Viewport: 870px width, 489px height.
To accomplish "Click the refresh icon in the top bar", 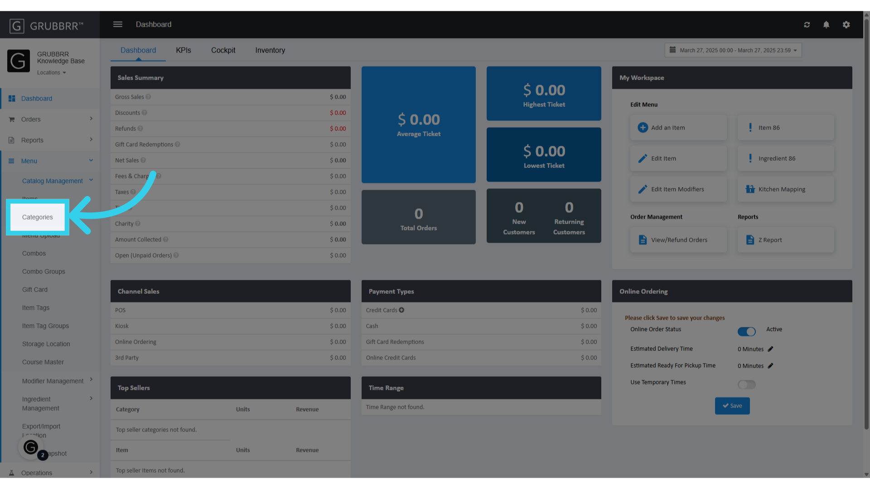I will 807,25.
